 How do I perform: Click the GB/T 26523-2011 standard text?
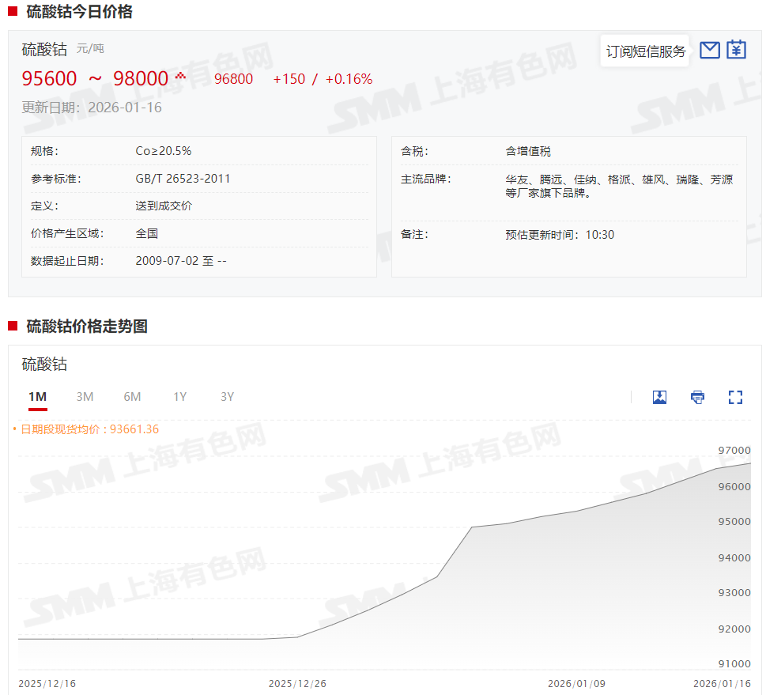pyautogui.click(x=183, y=179)
